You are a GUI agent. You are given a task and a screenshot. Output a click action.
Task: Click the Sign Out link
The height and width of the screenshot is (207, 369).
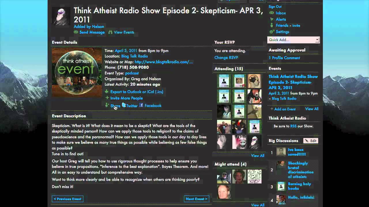[275, 7]
